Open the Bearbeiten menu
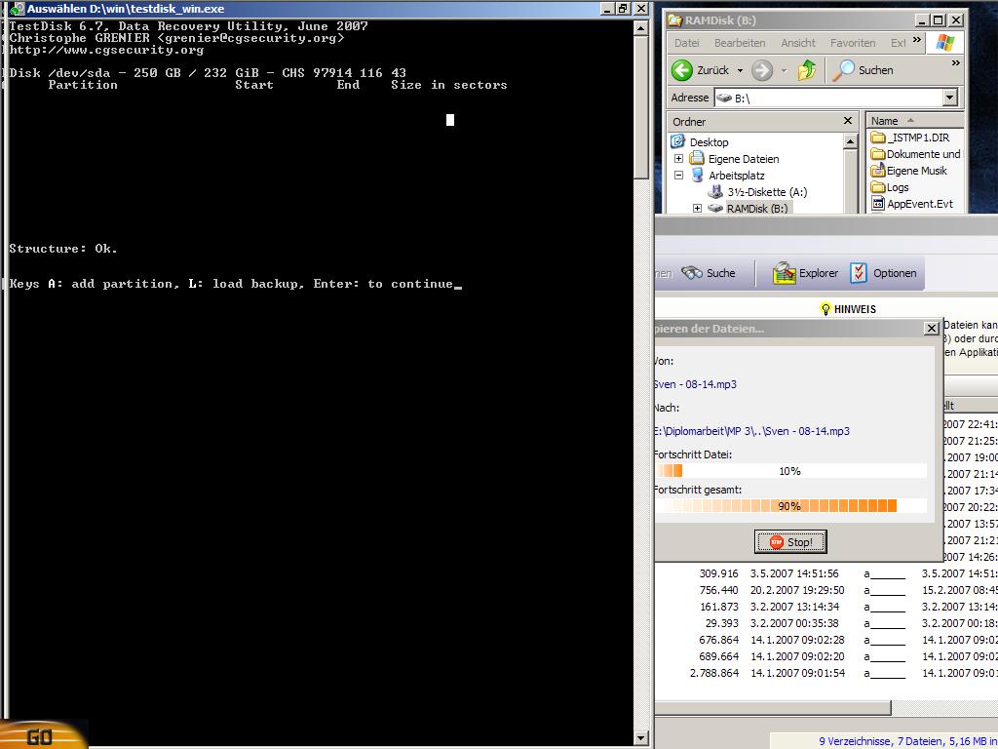The image size is (998, 749). [740, 43]
